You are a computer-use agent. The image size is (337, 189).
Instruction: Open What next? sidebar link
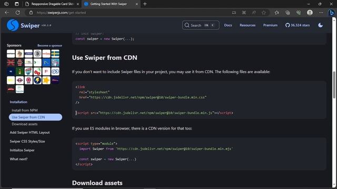click(x=18, y=159)
